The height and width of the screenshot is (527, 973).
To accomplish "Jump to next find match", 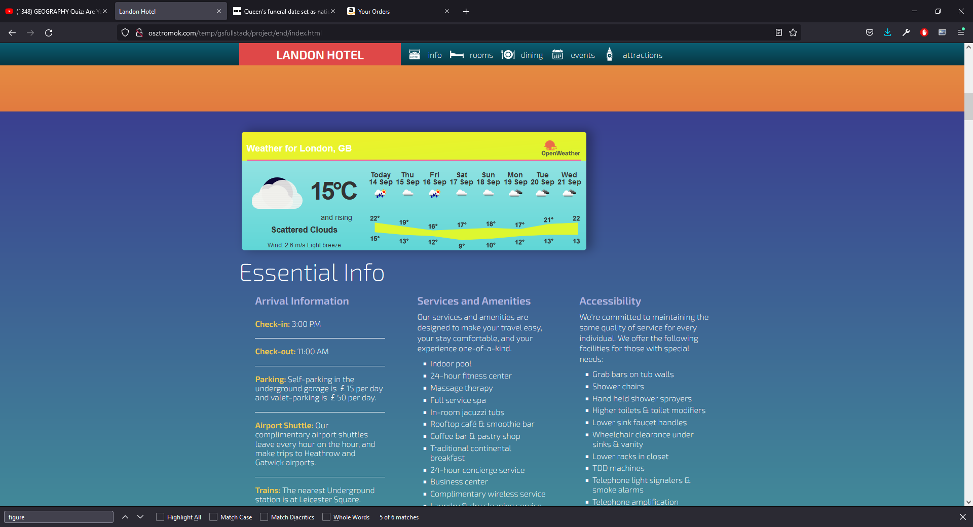I will (x=140, y=517).
